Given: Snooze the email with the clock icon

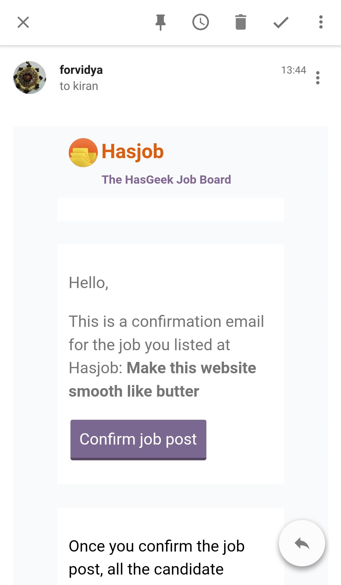Looking at the screenshot, I should click(x=200, y=22).
